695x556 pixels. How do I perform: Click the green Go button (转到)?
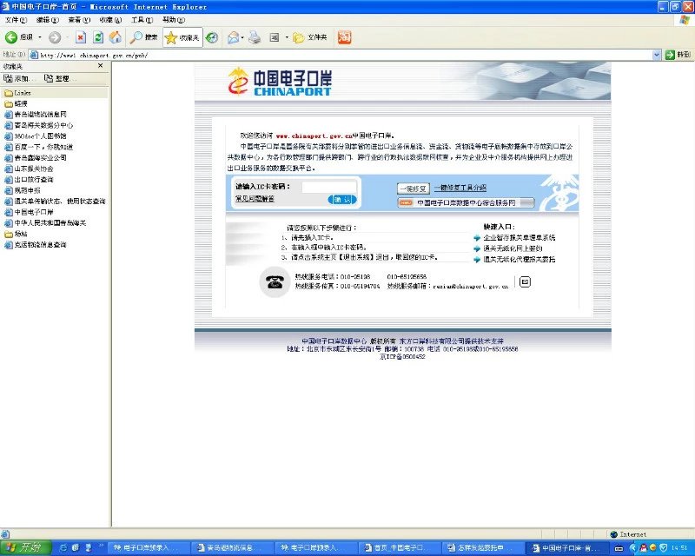tap(678, 55)
